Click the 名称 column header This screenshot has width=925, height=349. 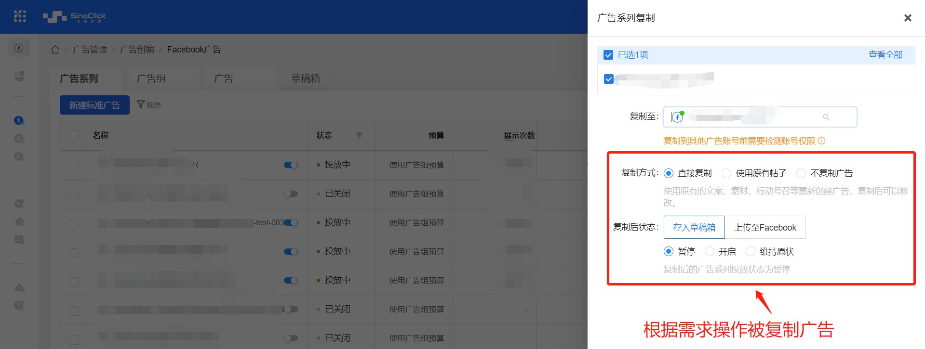101,136
